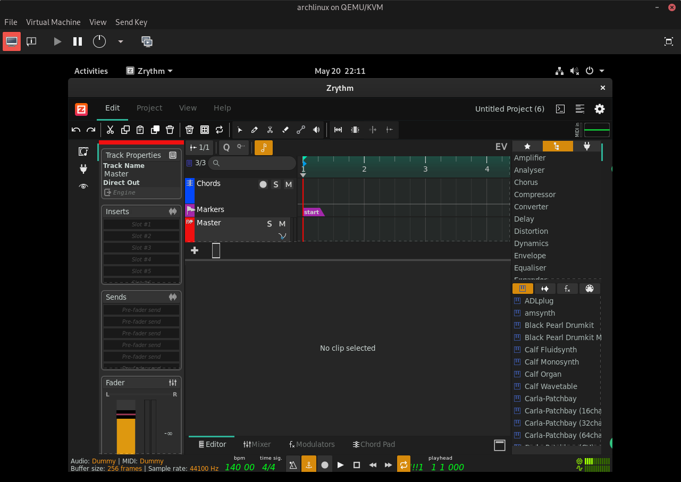Select the ramp/line tool
681x482 pixels.
click(x=301, y=130)
